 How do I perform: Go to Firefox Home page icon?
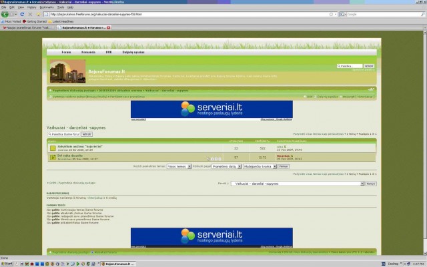[38, 14]
